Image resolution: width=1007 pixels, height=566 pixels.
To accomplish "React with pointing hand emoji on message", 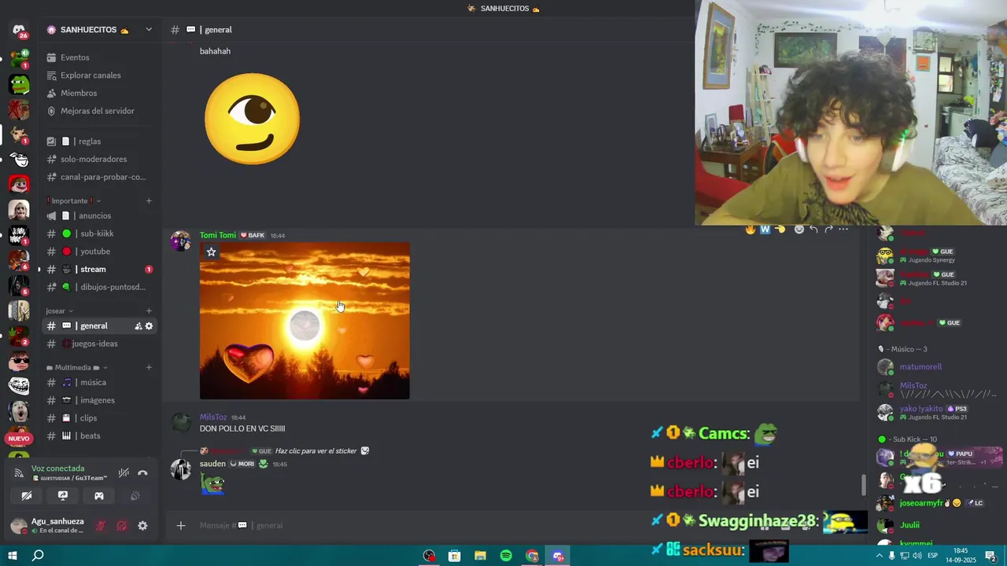I will pyautogui.click(x=780, y=230).
